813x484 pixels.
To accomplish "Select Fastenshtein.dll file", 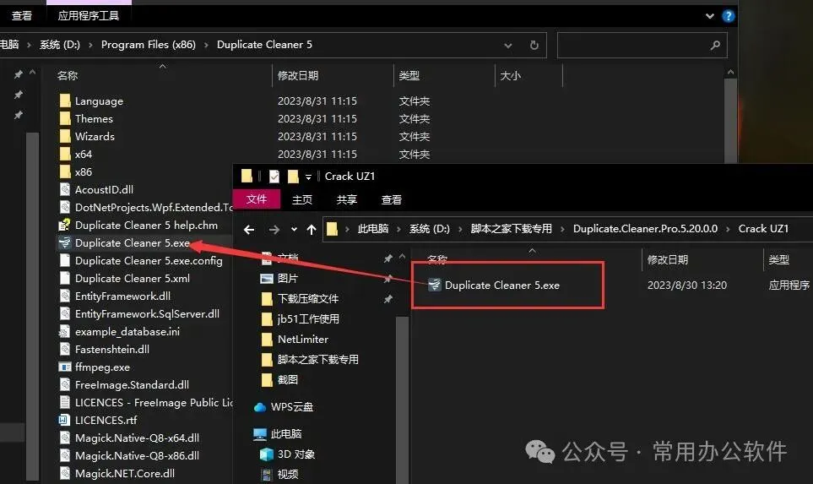I will [112, 349].
